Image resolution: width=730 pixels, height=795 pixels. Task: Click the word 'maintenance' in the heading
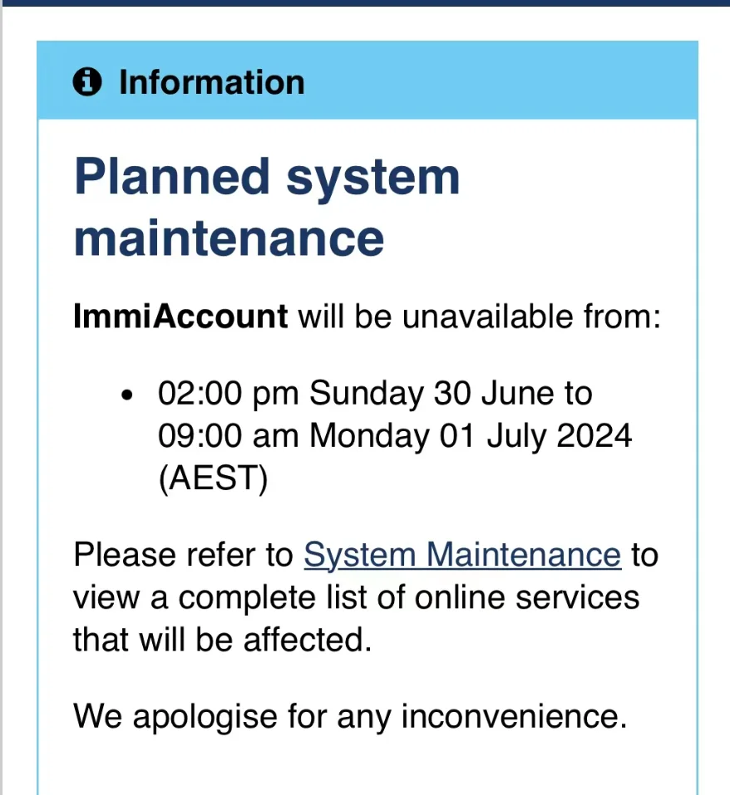tap(229, 238)
